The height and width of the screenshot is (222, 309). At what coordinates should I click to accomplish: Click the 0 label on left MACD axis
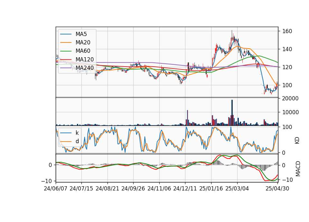coord(51,165)
